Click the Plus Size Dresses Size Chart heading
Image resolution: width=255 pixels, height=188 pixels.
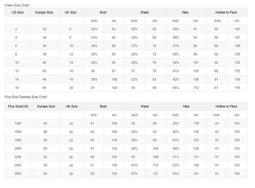26,97
